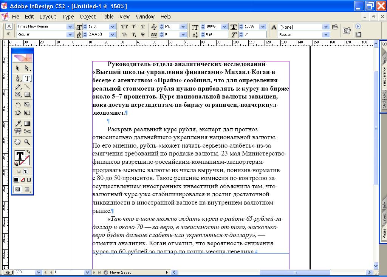Go to next page arrow

pyautogui.click(x=94, y=272)
